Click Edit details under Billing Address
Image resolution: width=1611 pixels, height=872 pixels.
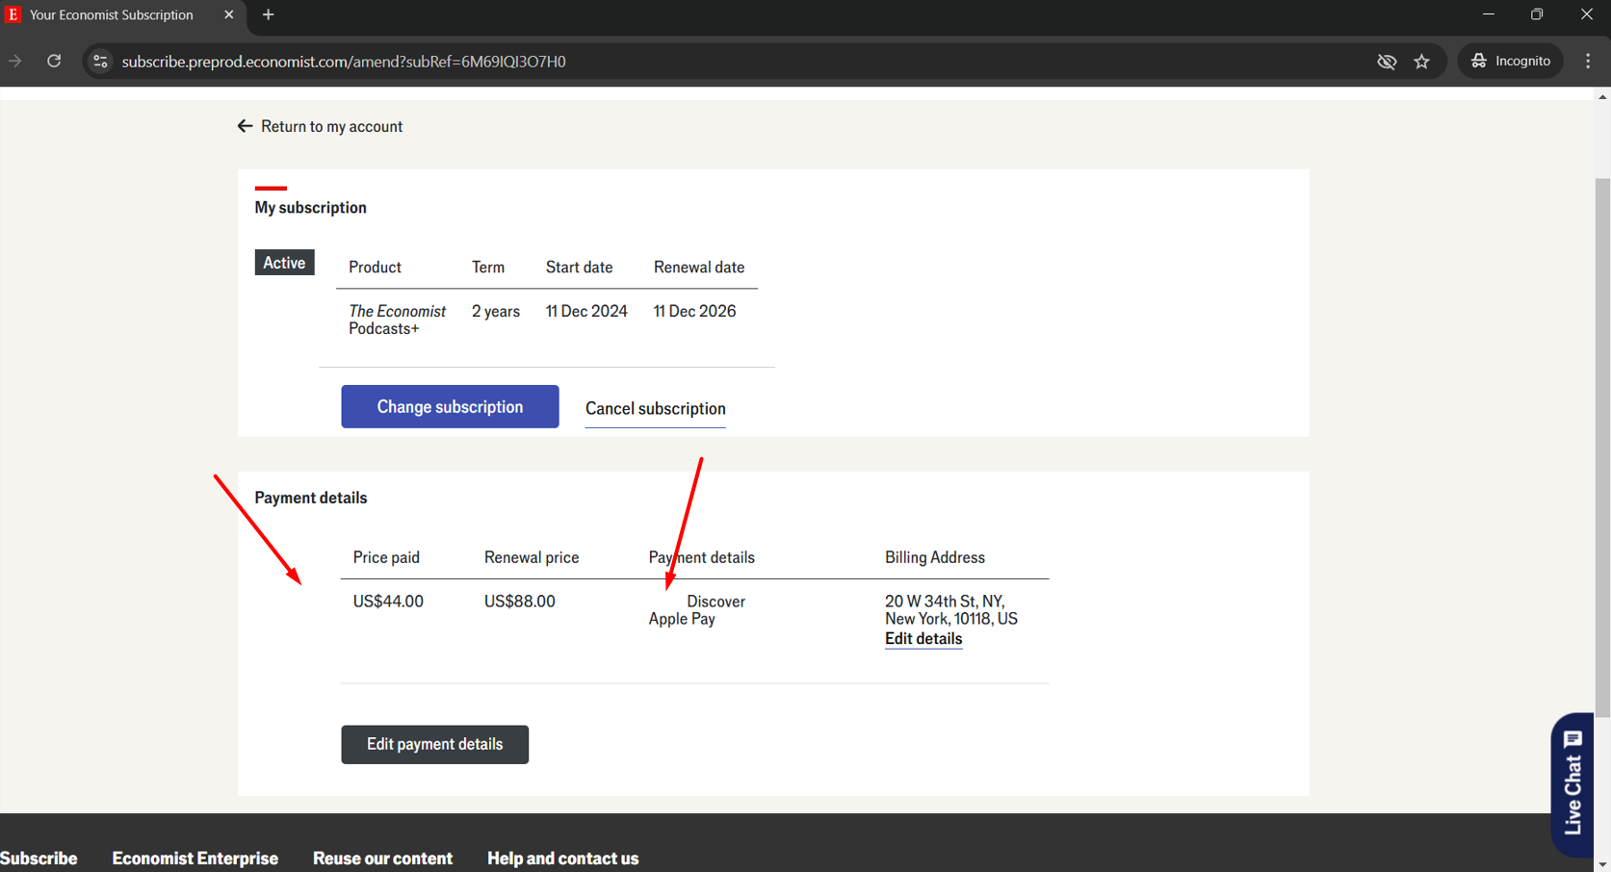(x=922, y=638)
